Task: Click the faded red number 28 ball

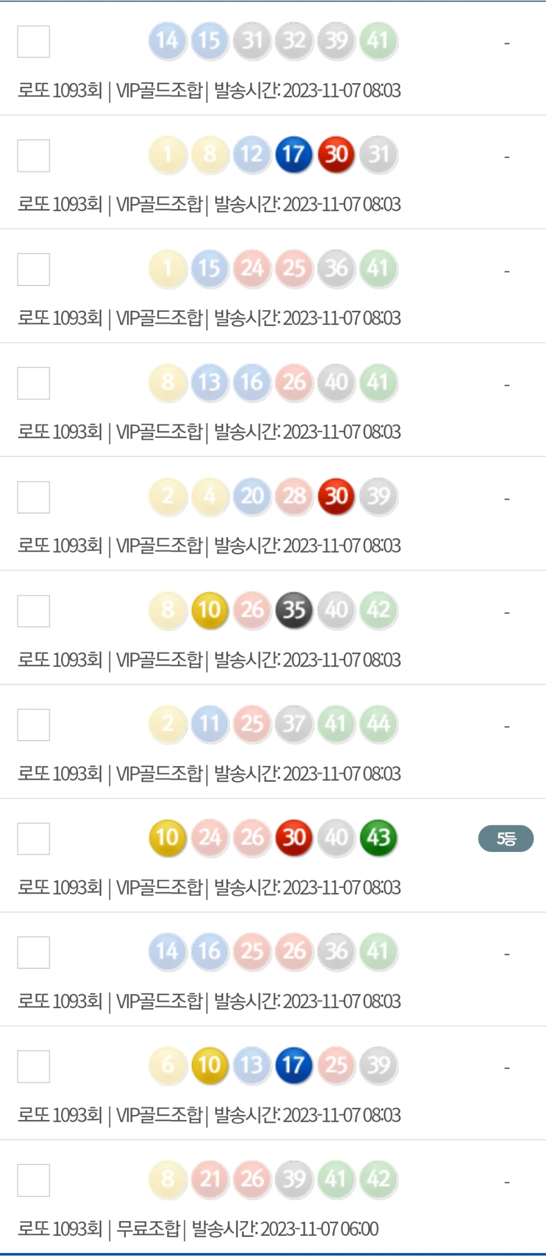Action: pyautogui.click(x=294, y=496)
